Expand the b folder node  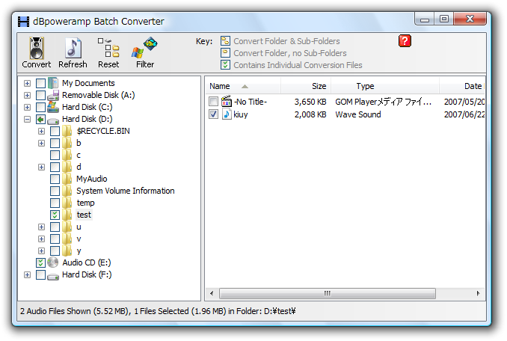41,143
